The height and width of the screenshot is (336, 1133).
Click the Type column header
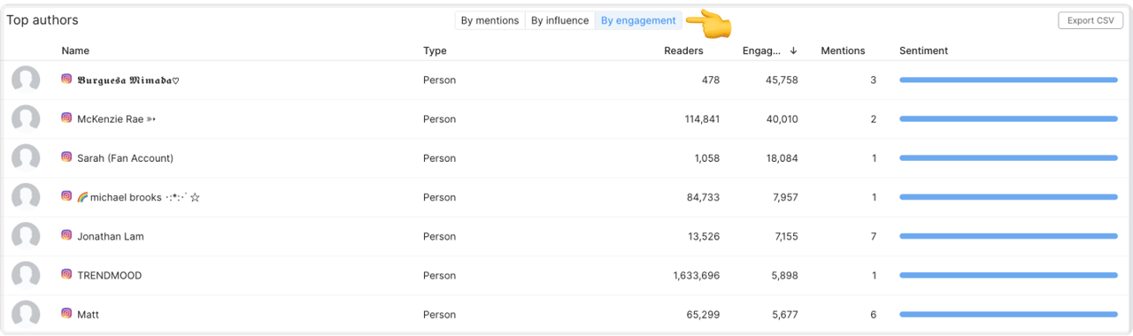click(435, 50)
